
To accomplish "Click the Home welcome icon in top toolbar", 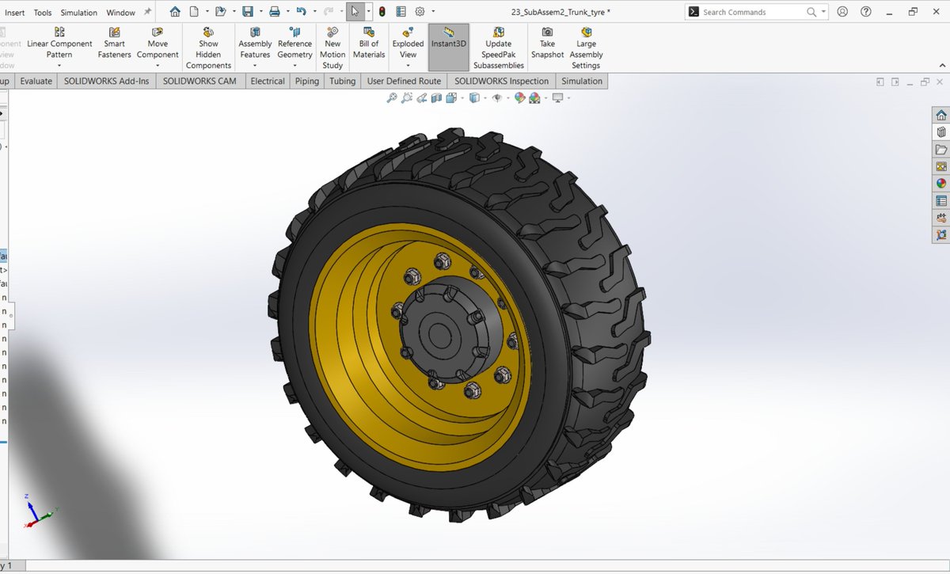I will coord(175,12).
